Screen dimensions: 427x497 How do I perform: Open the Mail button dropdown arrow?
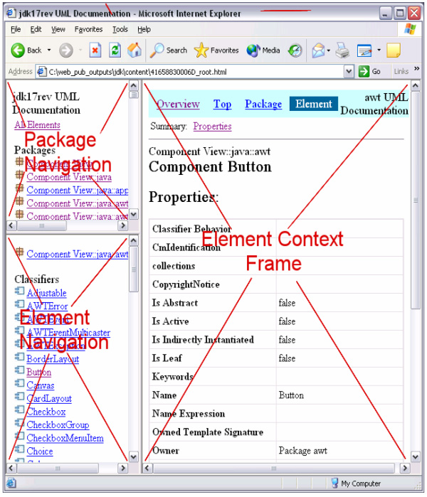[328, 50]
